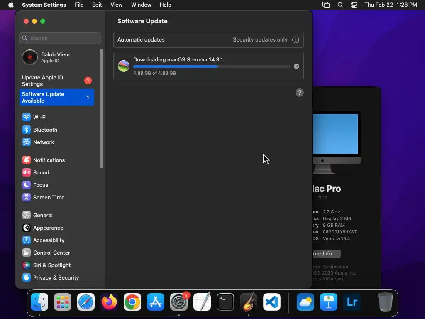Open Keynote from the Dock

tap(329, 302)
